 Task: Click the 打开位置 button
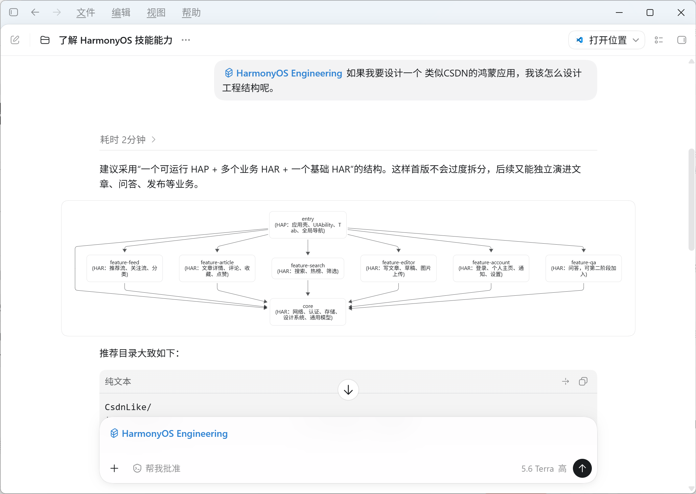point(607,40)
